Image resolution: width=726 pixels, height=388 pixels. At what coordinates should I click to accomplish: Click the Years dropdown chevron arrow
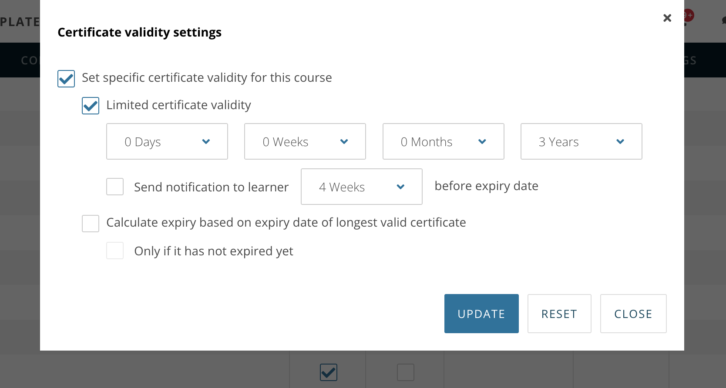click(620, 141)
